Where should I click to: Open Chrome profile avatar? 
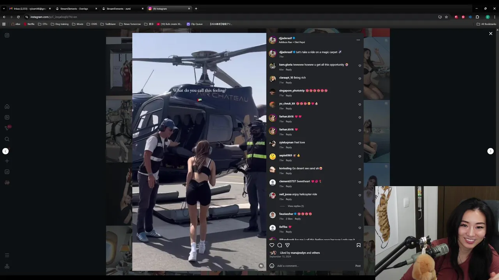click(487, 17)
